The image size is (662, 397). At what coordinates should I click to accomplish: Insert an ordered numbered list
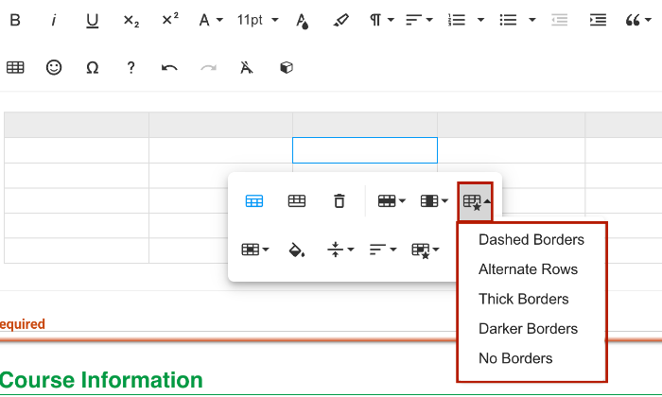(457, 20)
